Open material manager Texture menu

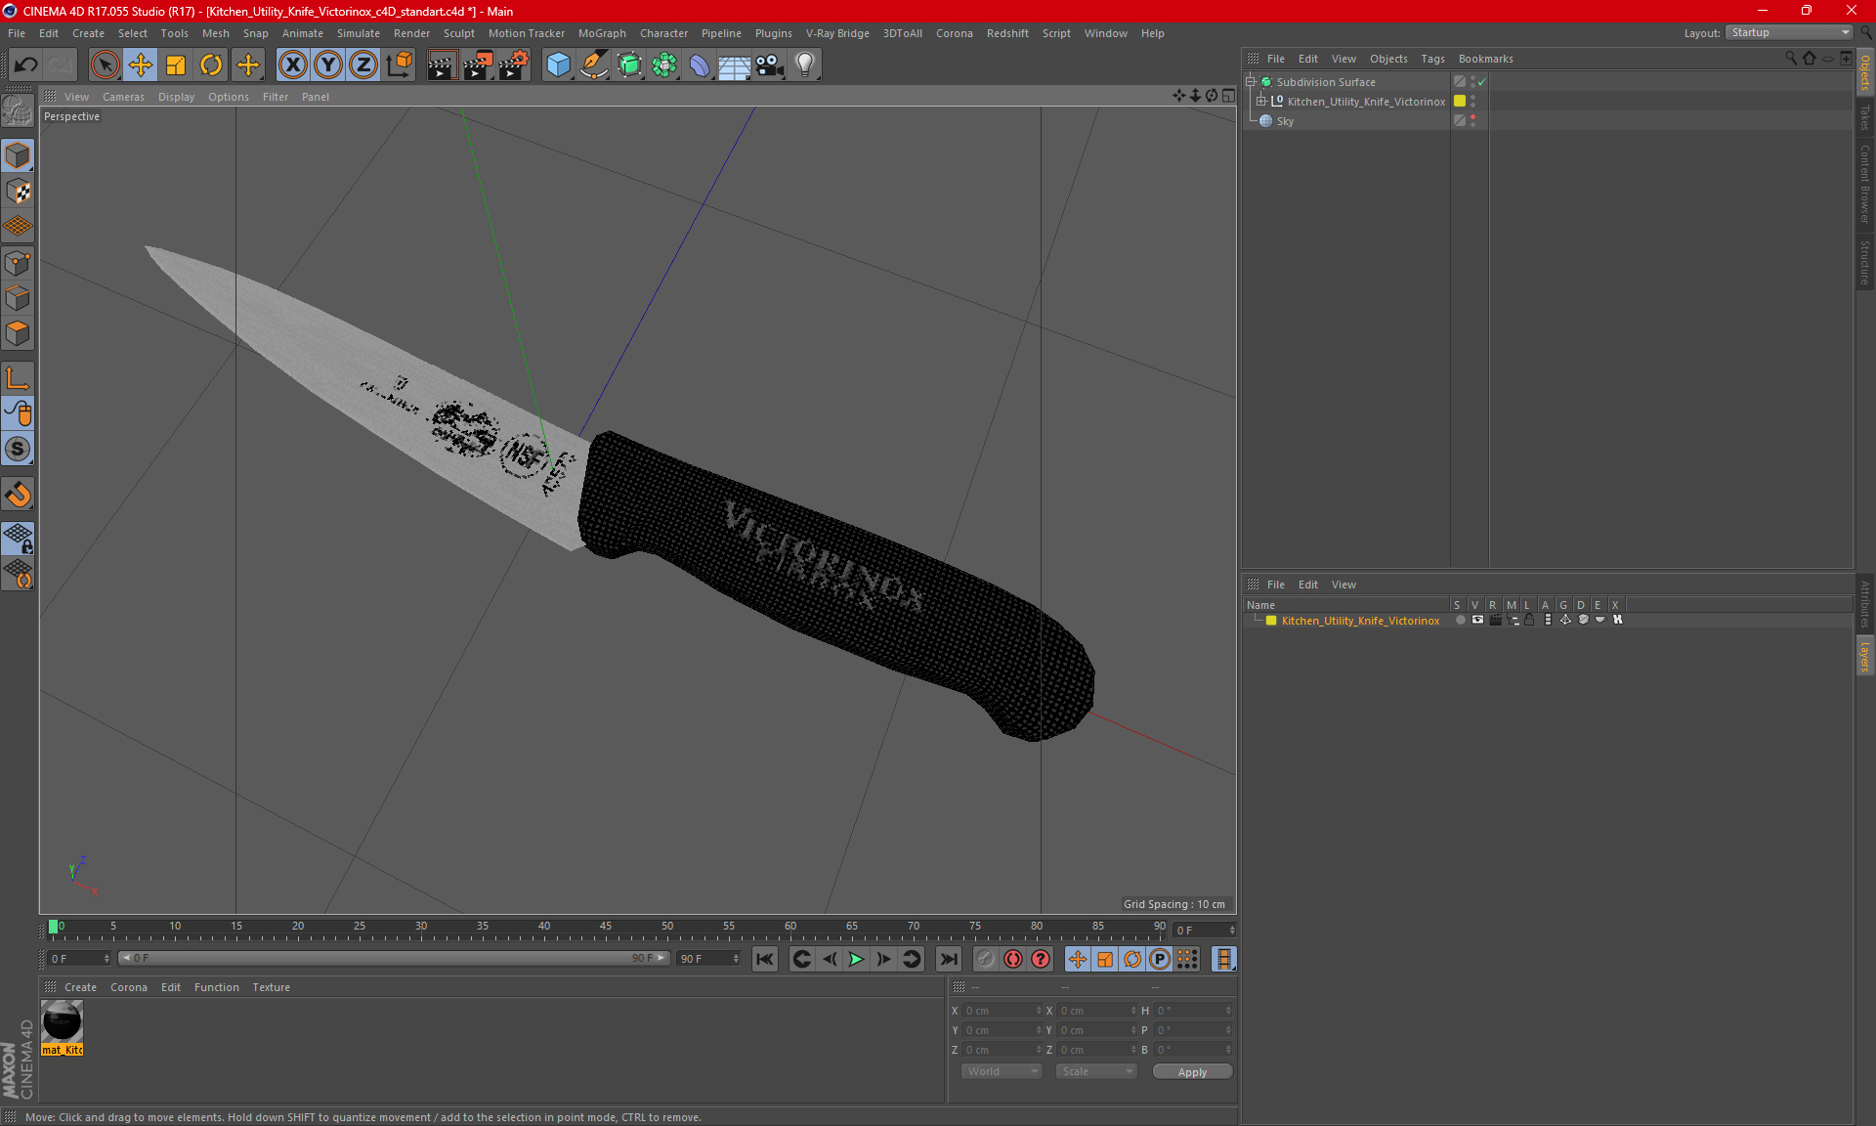coord(271,987)
